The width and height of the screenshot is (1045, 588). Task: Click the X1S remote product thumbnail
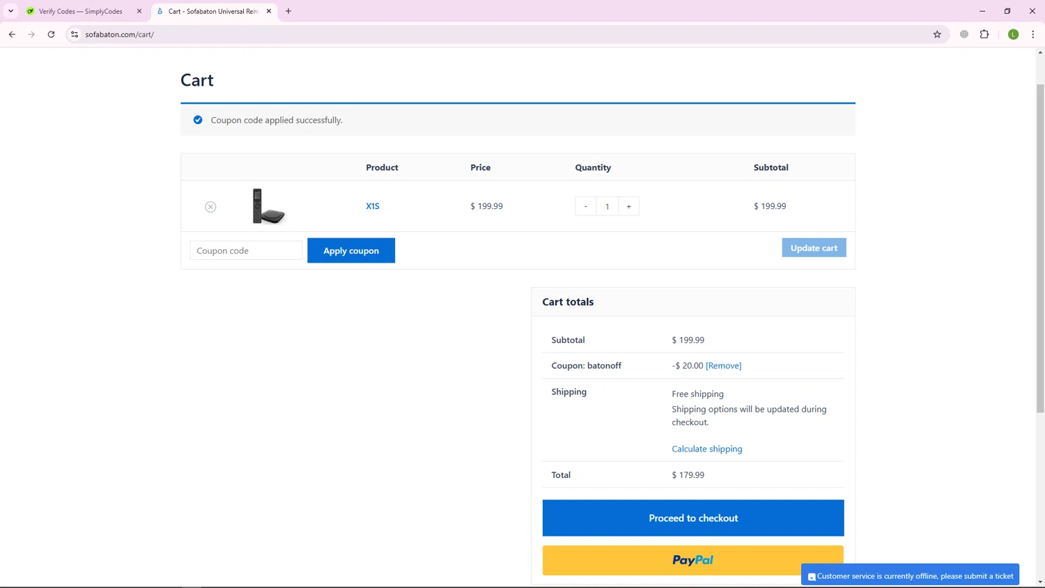pos(268,206)
